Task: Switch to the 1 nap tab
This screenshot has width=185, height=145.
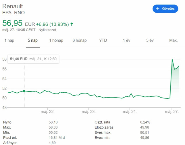Action: (x=9, y=40)
